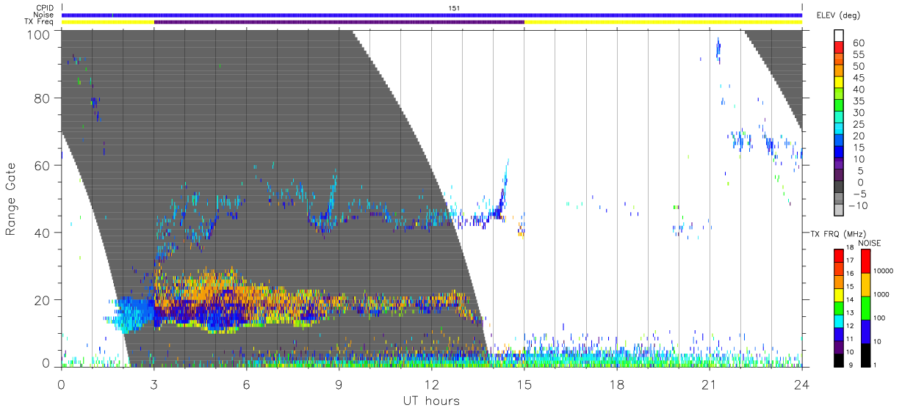Select the blue Noise strip above the plot
The width and height of the screenshot is (902, 416).
tap(432, 15)
